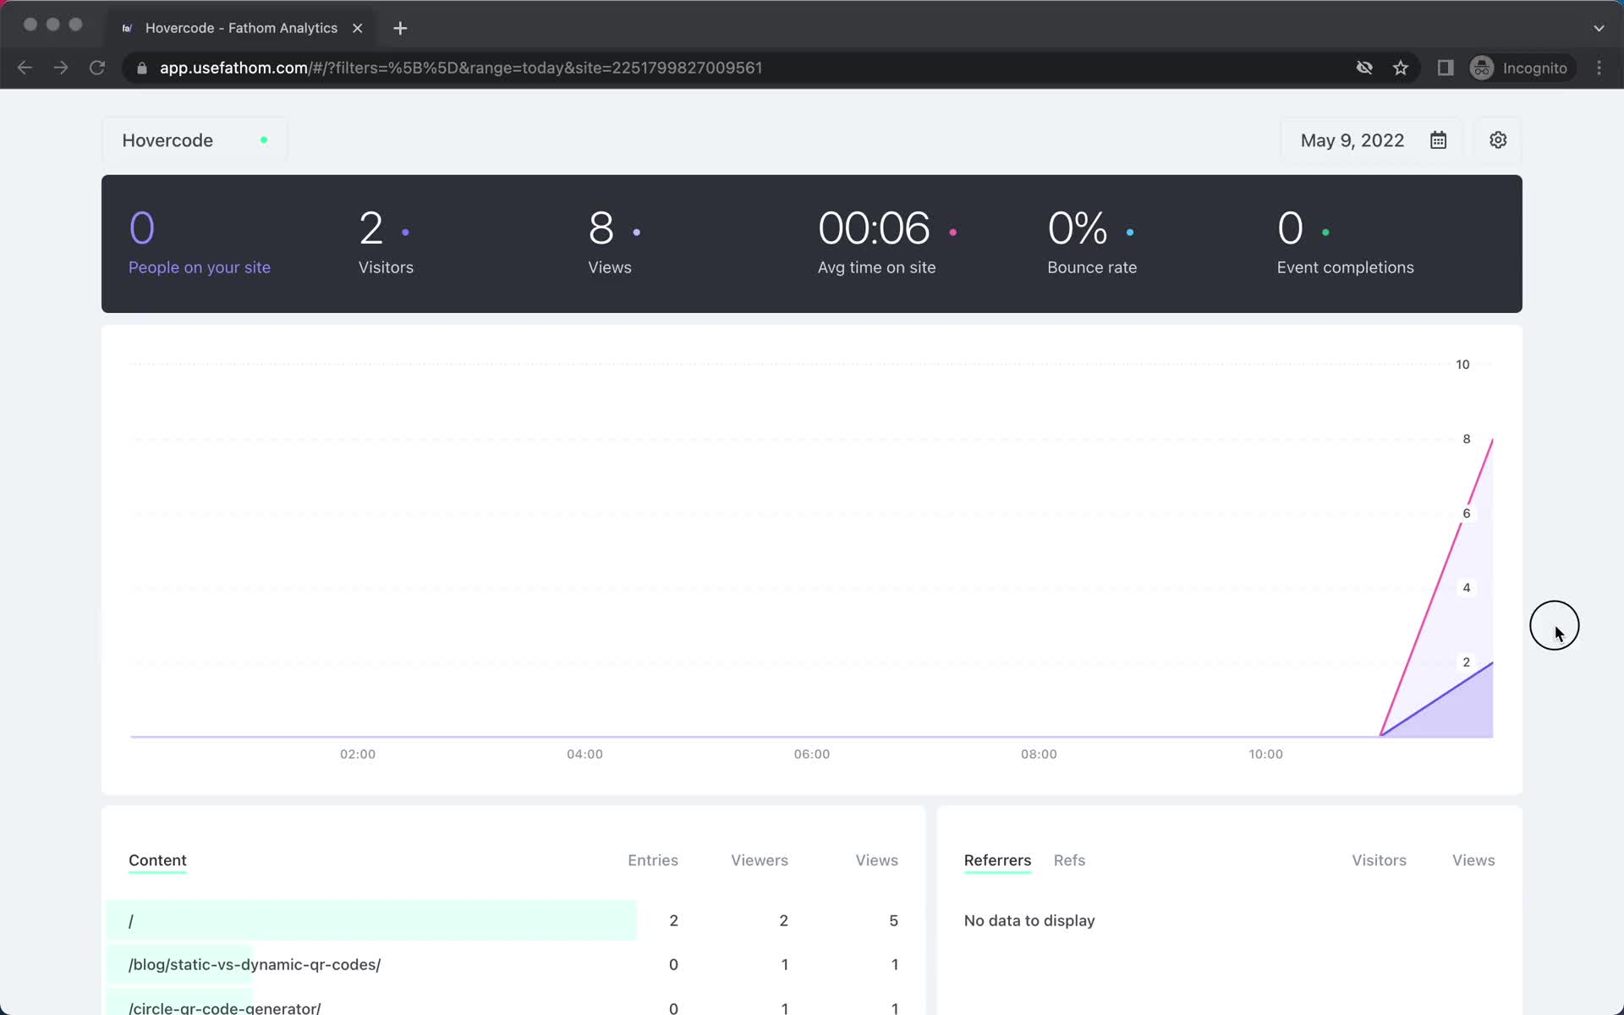
Task: Sort content by Views column
Action: pyautogui.click(x=876, y=860)
